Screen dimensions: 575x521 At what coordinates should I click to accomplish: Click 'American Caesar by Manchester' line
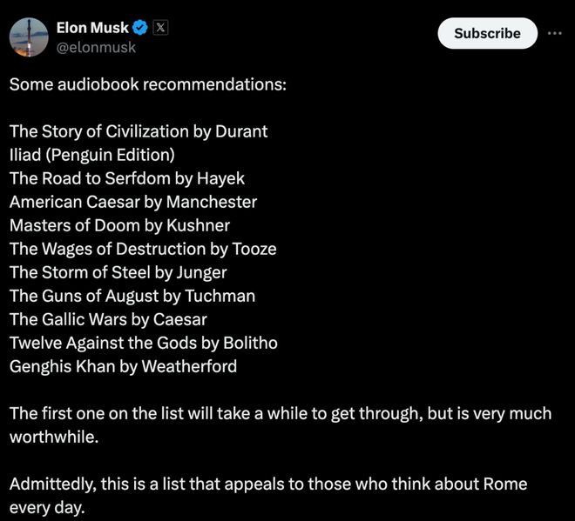[133, 202]
